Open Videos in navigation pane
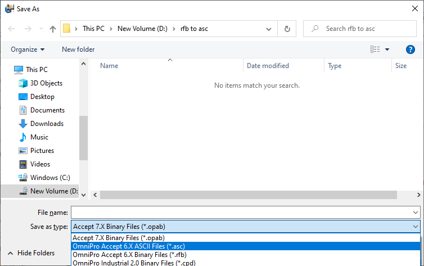 coord(40,164)
